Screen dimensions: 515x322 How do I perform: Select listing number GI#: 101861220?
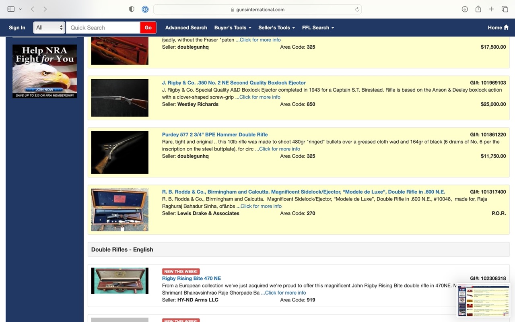click(x=488, y=134)
